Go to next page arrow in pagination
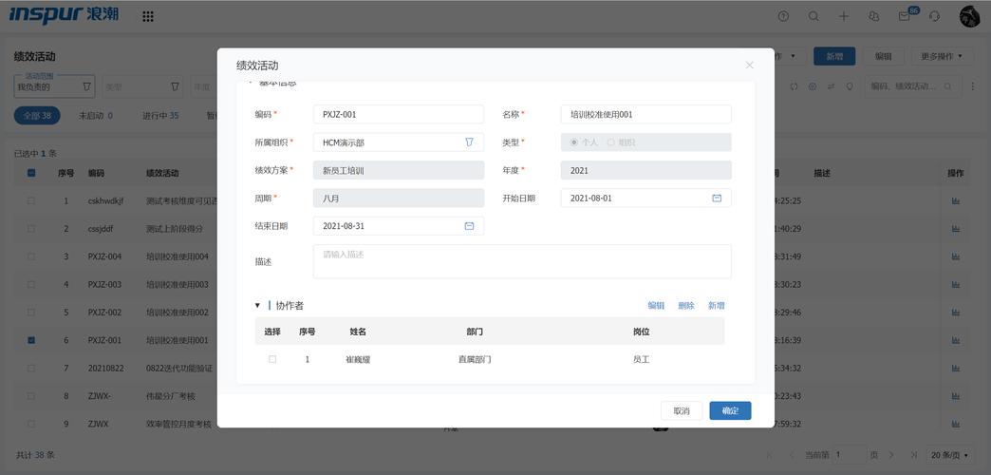 891,455
